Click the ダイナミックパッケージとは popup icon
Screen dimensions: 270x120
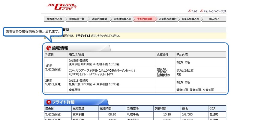(x=201, y=11)
